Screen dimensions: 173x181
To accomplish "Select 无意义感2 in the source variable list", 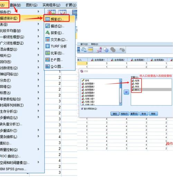I will coord(88,102).
